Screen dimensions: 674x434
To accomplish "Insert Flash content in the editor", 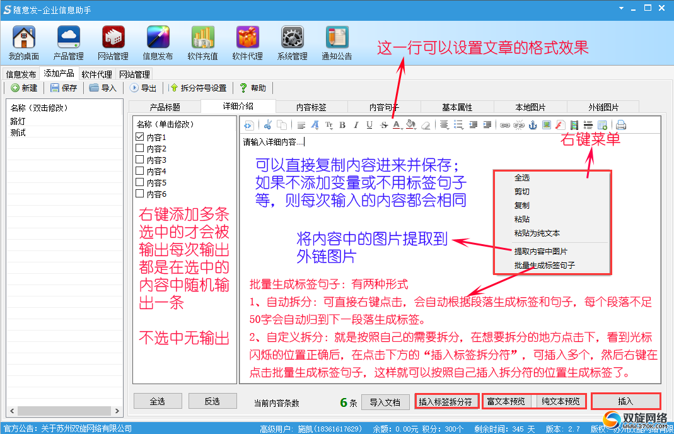I will [x=560, y=125].
